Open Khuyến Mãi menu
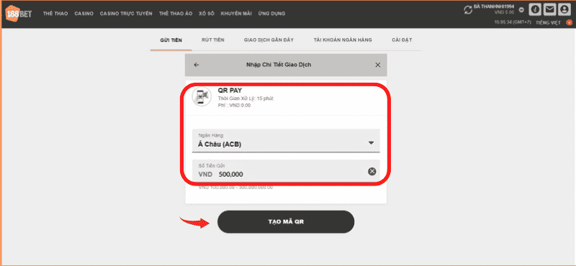This screenshot has width=576, height=266. 236,14
